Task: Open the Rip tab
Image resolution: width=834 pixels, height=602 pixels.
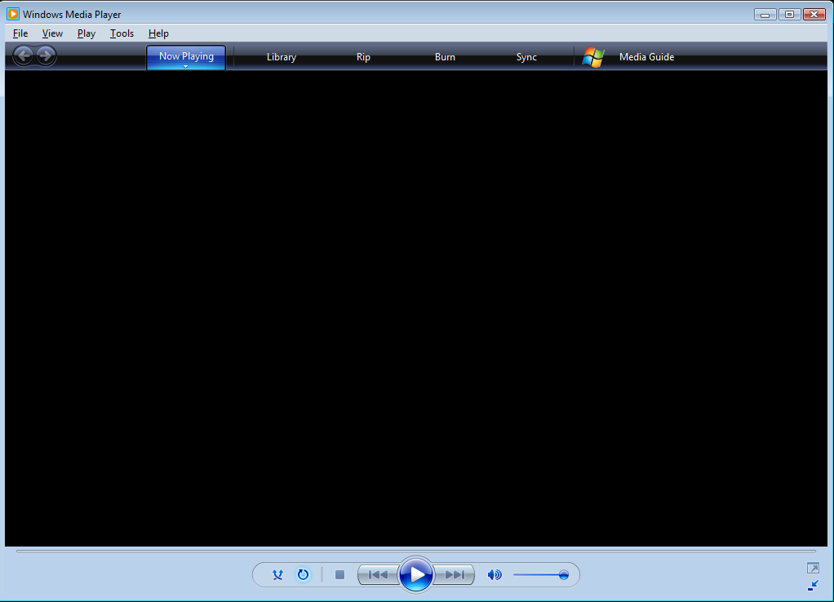Action: point(363,57)
